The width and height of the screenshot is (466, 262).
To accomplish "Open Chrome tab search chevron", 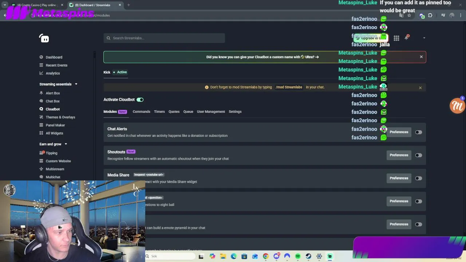I will (5, 5).
